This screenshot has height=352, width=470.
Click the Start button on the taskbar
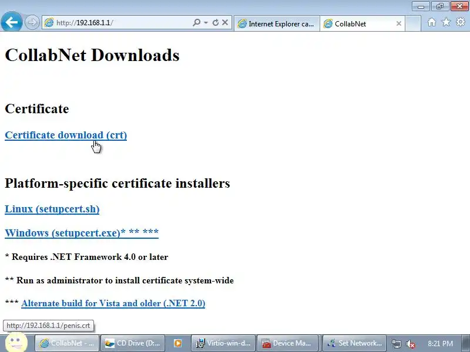click(x=16, y=342)
